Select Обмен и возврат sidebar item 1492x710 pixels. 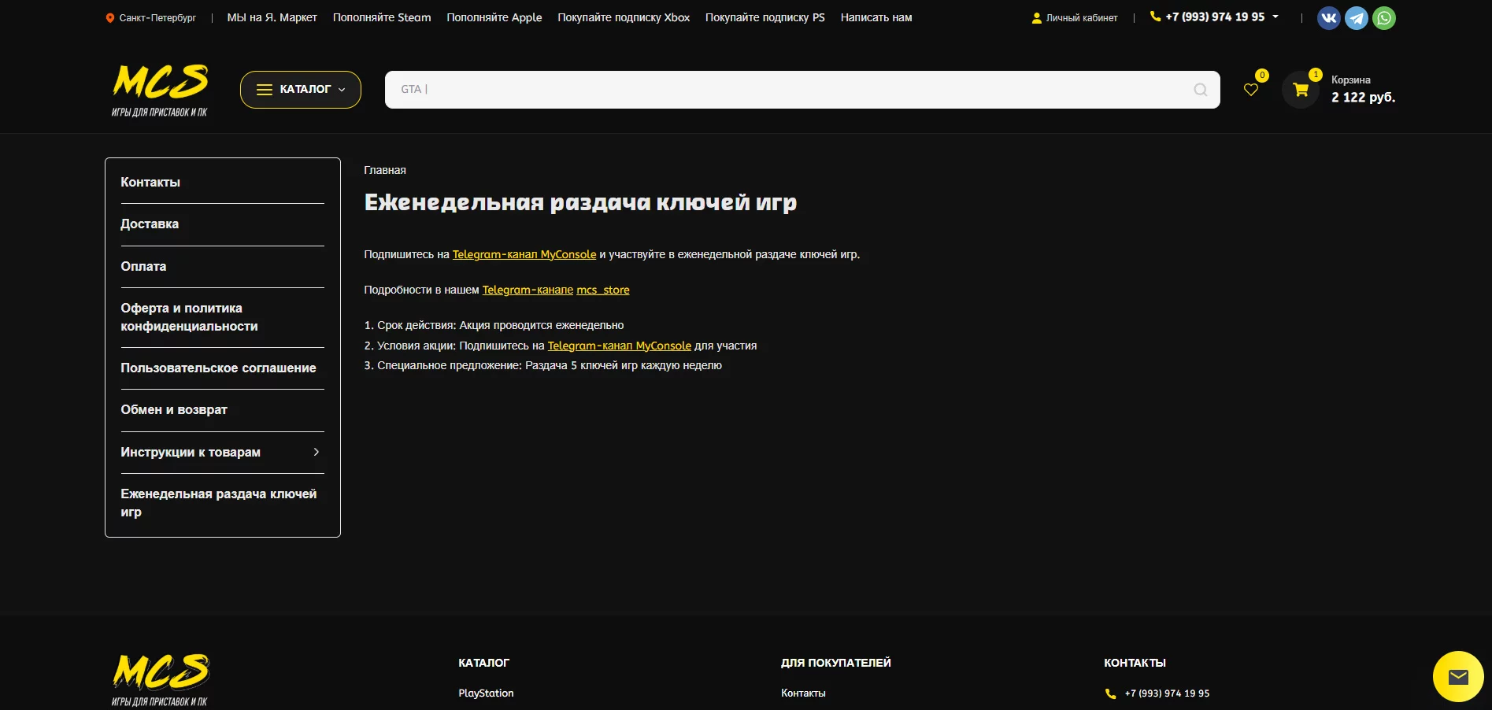(174, 410)
